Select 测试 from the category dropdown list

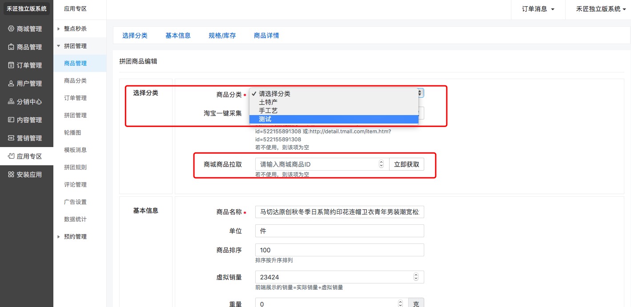265,119
